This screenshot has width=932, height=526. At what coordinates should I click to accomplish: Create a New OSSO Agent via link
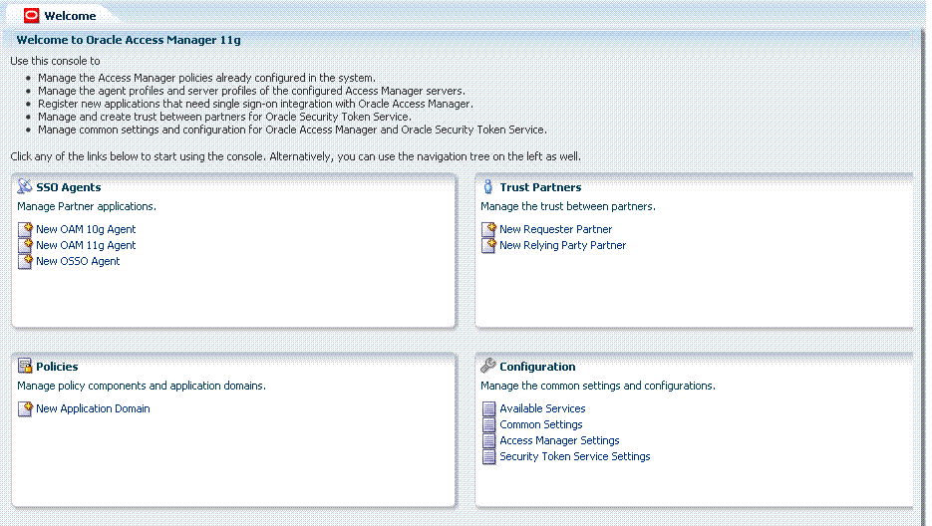78,262
